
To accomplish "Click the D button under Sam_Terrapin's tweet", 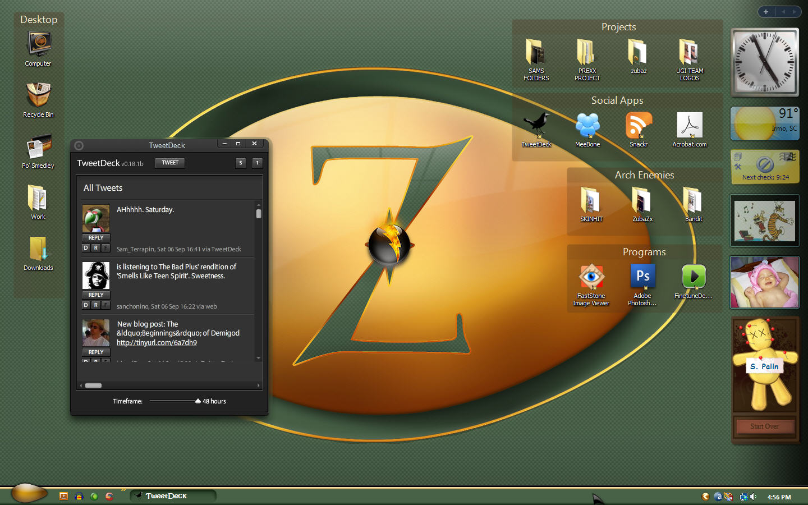I will 86,248.
